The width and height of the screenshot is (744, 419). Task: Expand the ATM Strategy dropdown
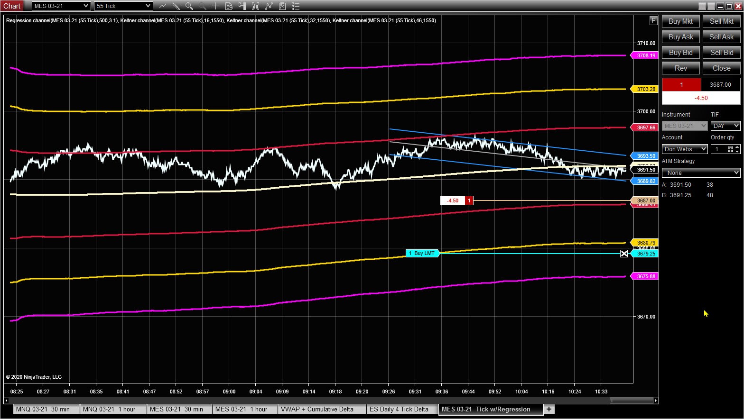[701, 173]
